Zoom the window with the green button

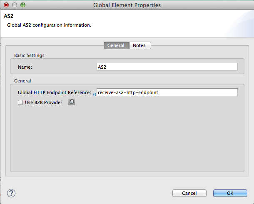pos(22,5)
